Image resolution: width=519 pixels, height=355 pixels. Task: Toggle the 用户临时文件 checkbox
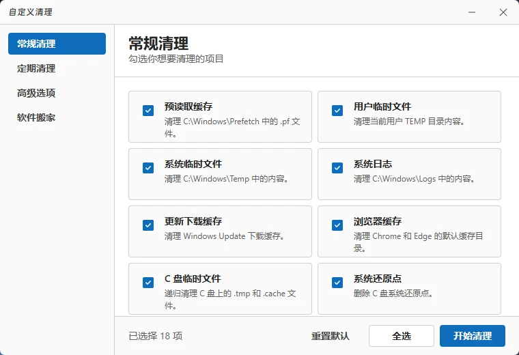click(337, 111)
